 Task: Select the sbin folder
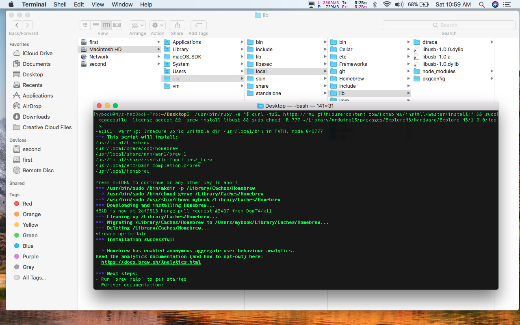[286, 78]
